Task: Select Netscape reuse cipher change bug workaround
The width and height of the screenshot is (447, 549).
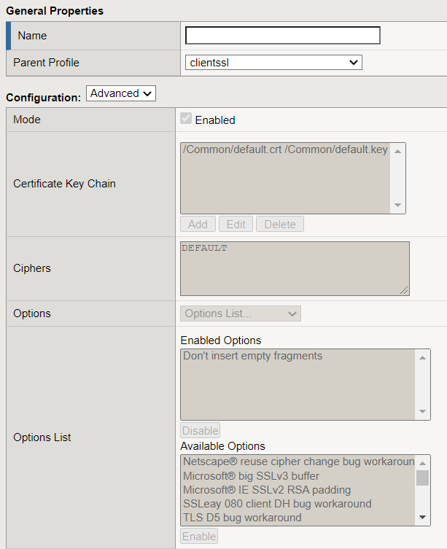Action: tap(298, 462)
